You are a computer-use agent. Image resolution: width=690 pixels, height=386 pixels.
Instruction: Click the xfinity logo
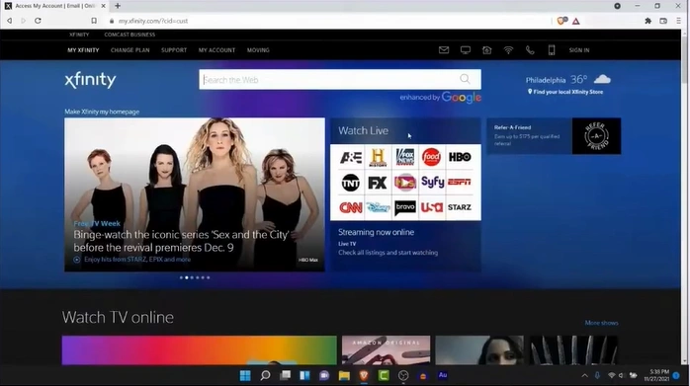(x=90, y=80)
